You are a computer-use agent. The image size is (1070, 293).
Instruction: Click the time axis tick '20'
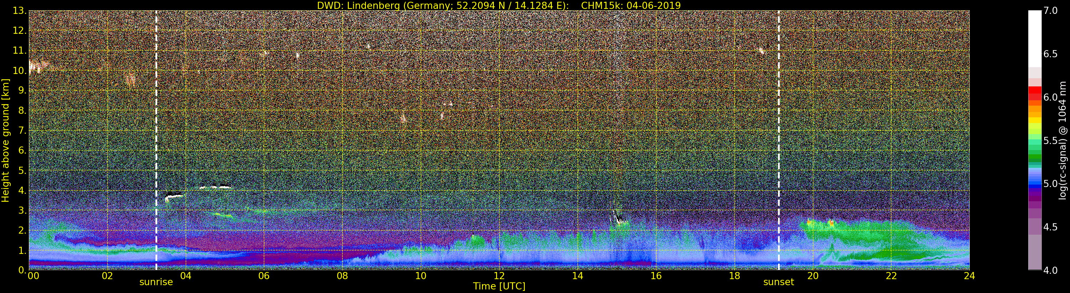[813, 276]
